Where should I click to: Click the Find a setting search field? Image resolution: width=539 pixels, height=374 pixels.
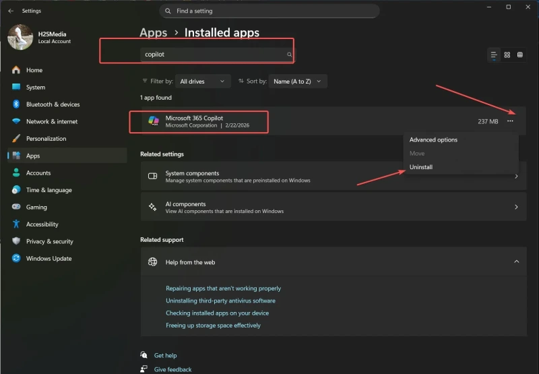click(x=269, y=11)
